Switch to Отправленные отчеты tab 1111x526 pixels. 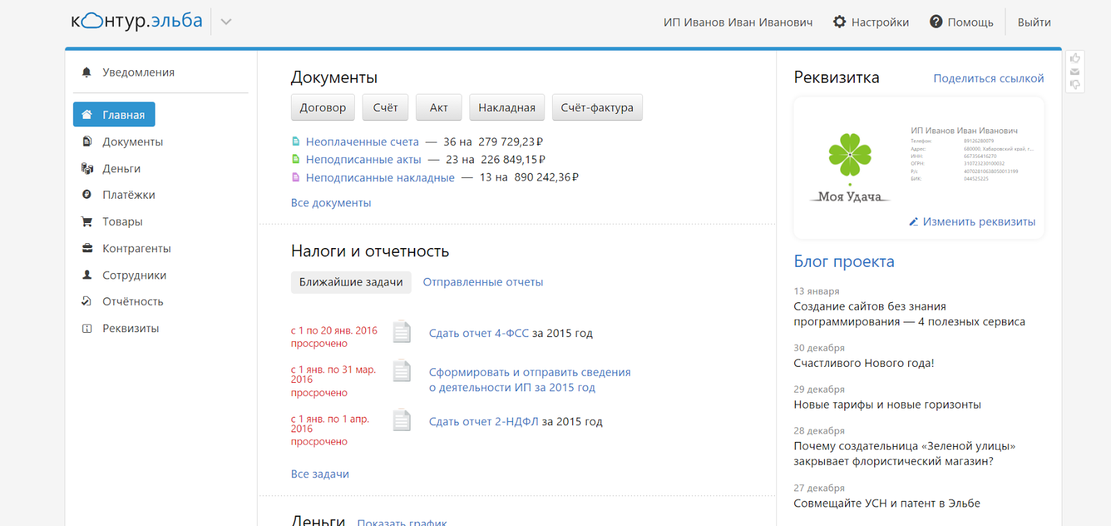tap(483, 282)
